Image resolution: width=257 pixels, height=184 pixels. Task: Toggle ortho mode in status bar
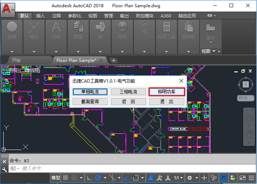(89, 178)
